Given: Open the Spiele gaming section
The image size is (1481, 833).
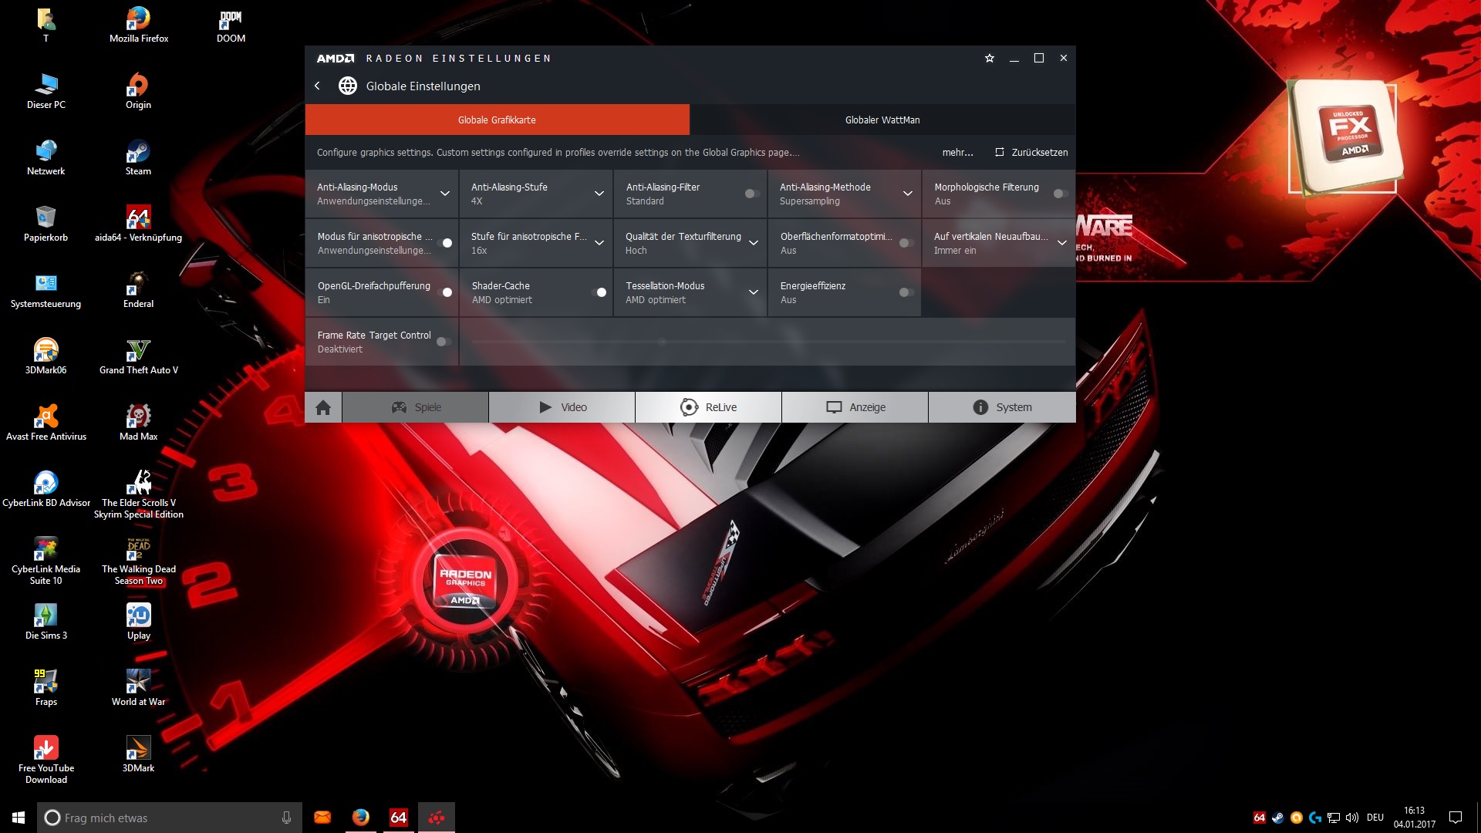Looking at the screenshot, I should pos(416,407).
